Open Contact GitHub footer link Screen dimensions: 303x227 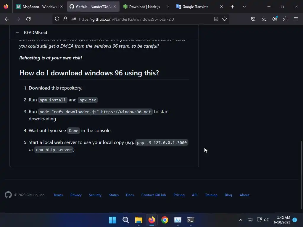click(x=154, y=195)
